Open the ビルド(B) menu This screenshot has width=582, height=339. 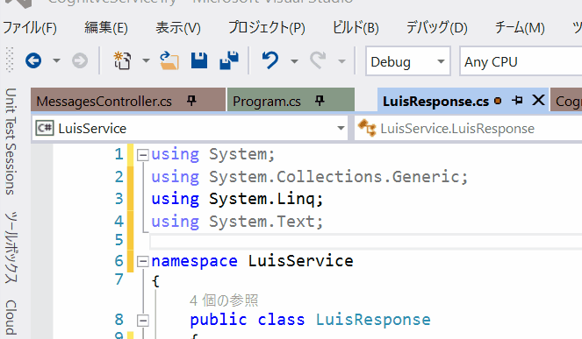356,28
